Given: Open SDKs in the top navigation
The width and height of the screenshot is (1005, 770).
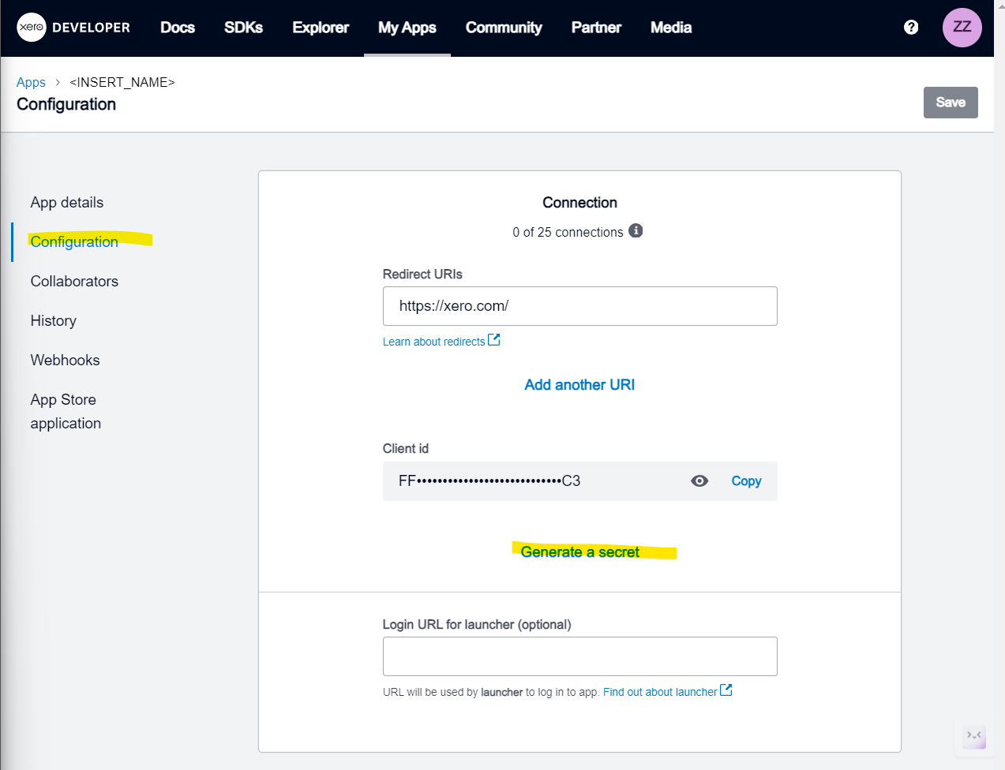Looking at the screenshot, I should (243, 28).
